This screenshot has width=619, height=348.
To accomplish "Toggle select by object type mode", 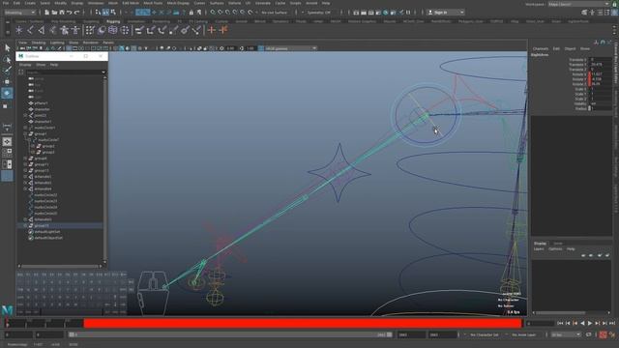I will 105,13.
